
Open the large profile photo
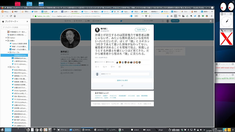[x=70, y=38]
